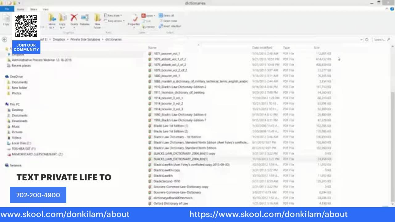Click the Back navigation arrow
The image size is (395, 222).
point(4,39)
